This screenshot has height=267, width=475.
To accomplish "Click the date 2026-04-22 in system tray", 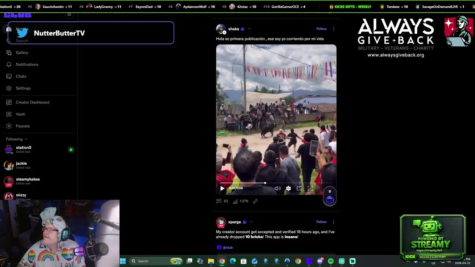I will click(463, 263).
